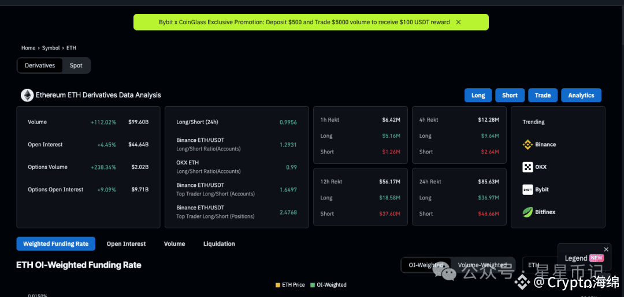
Task: Select Volume-Weighted funding mode
Action: (x=482, y=265)
